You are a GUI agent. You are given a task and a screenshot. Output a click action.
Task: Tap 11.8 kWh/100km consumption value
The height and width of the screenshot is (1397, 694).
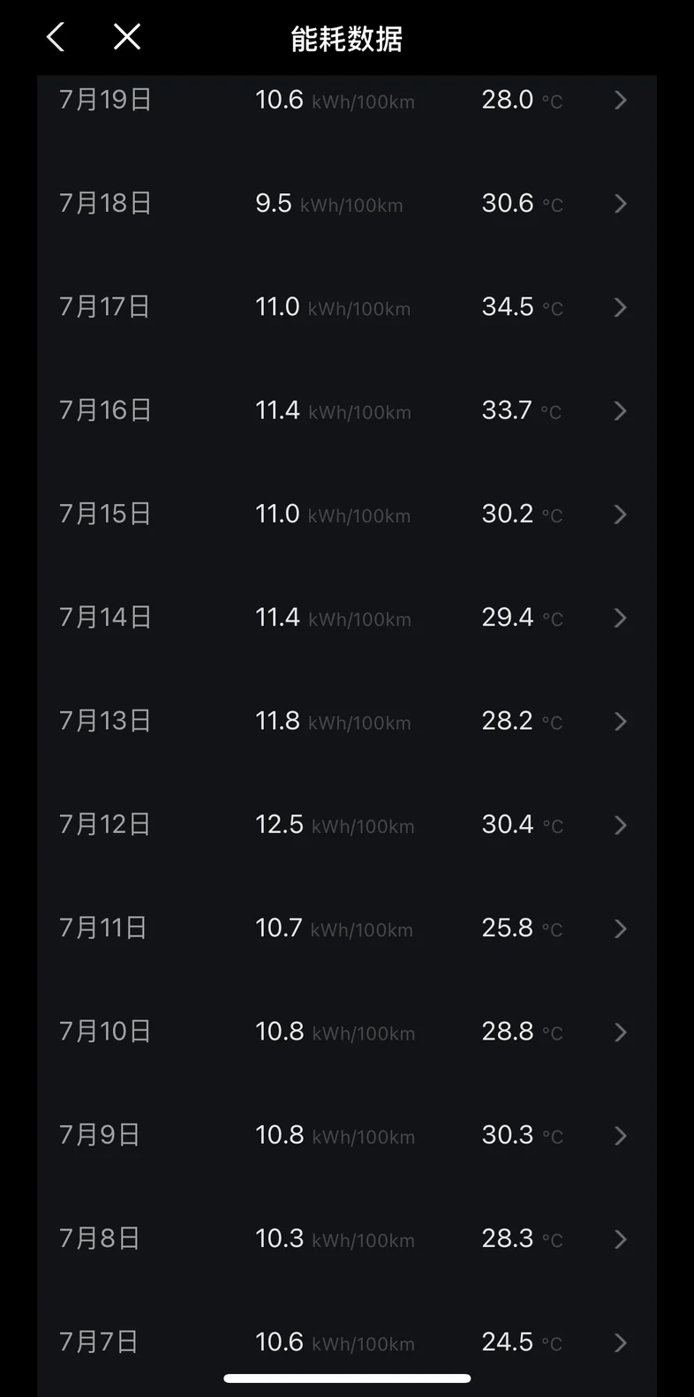(333, 721)
